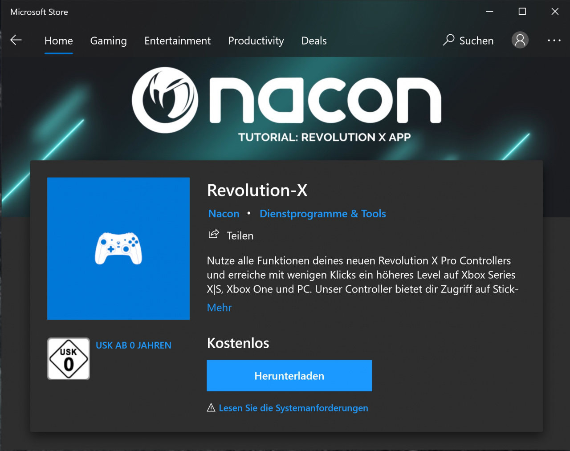Open the user account avatar
Screen dimensions: 570x451
coord(520,40)
